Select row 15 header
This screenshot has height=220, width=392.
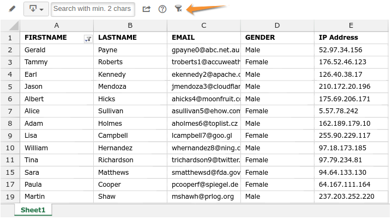(10, 172)
